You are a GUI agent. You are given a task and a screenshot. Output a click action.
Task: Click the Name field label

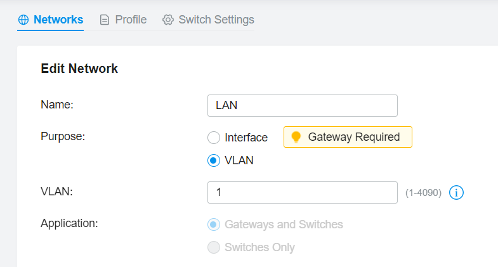[x=57, y=105]
